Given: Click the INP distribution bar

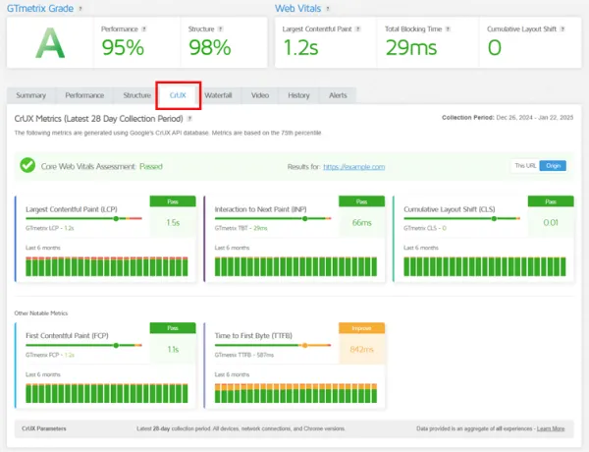Looking at the screenshot, I should 273,218.
